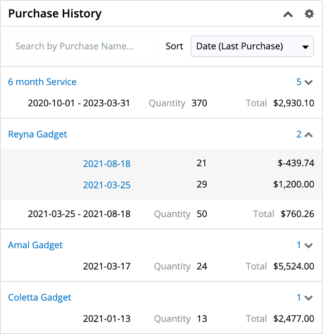The height and width of the screenshot is (334, 323).
Task: Collapse the Reyna Gadget purchase list
Action: 305,135
